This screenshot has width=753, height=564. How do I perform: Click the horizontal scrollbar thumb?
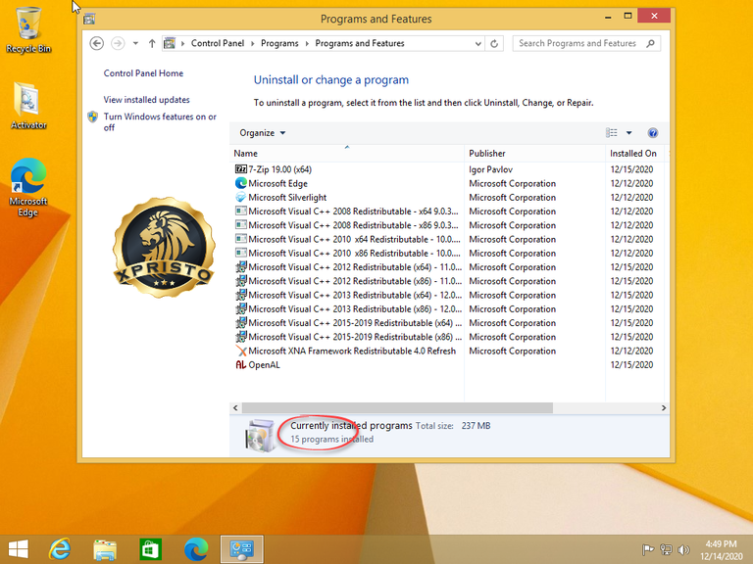coord(397,407)
